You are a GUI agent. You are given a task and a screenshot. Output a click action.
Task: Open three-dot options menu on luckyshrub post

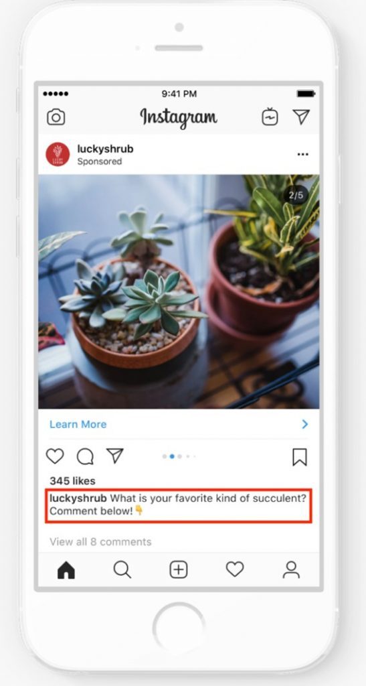pyautogui.click(x=302, y=155)
